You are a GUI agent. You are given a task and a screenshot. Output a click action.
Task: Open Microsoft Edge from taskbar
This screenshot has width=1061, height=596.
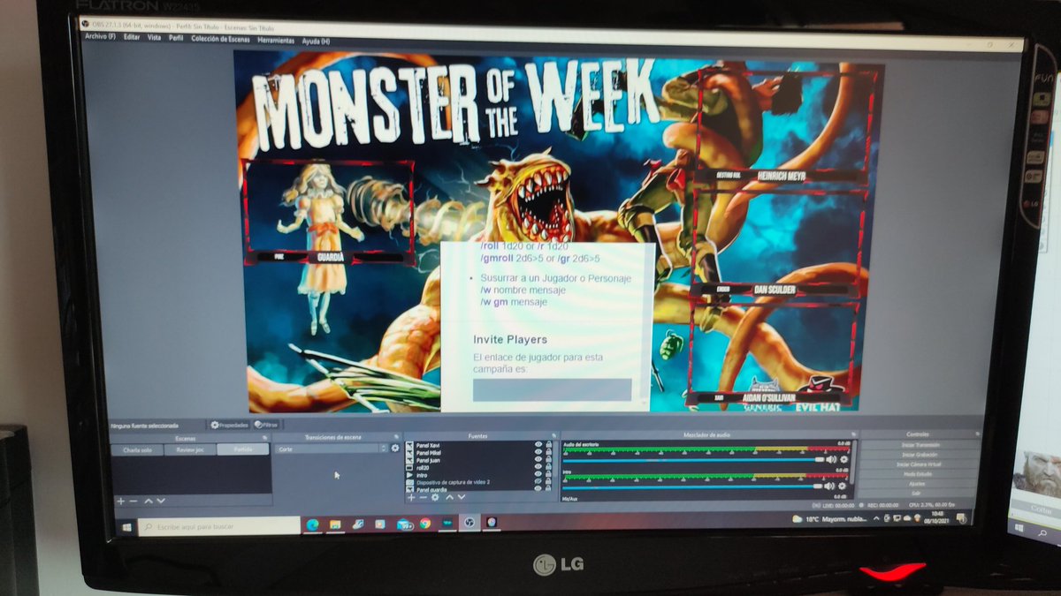312,524
